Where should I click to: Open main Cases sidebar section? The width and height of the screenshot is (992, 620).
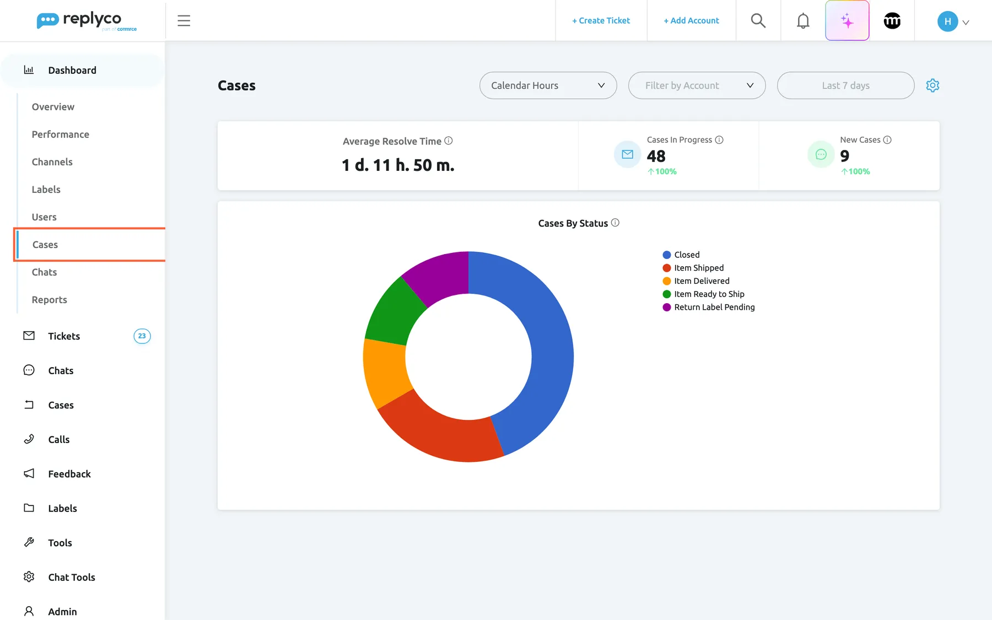61,405
